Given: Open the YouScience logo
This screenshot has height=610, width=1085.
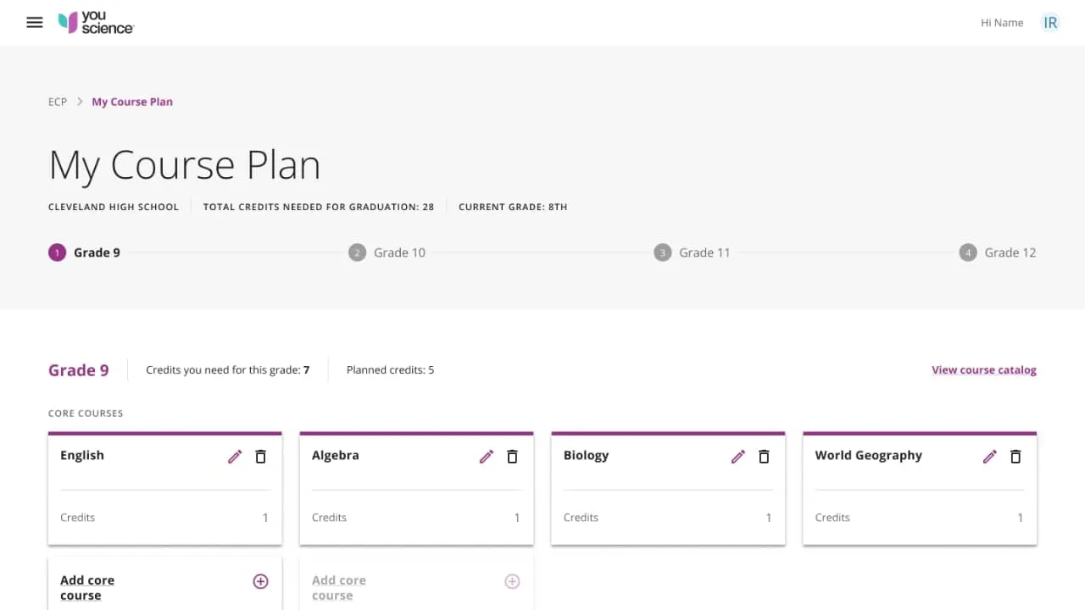Looking at the screenshot, I should (95, 22).
